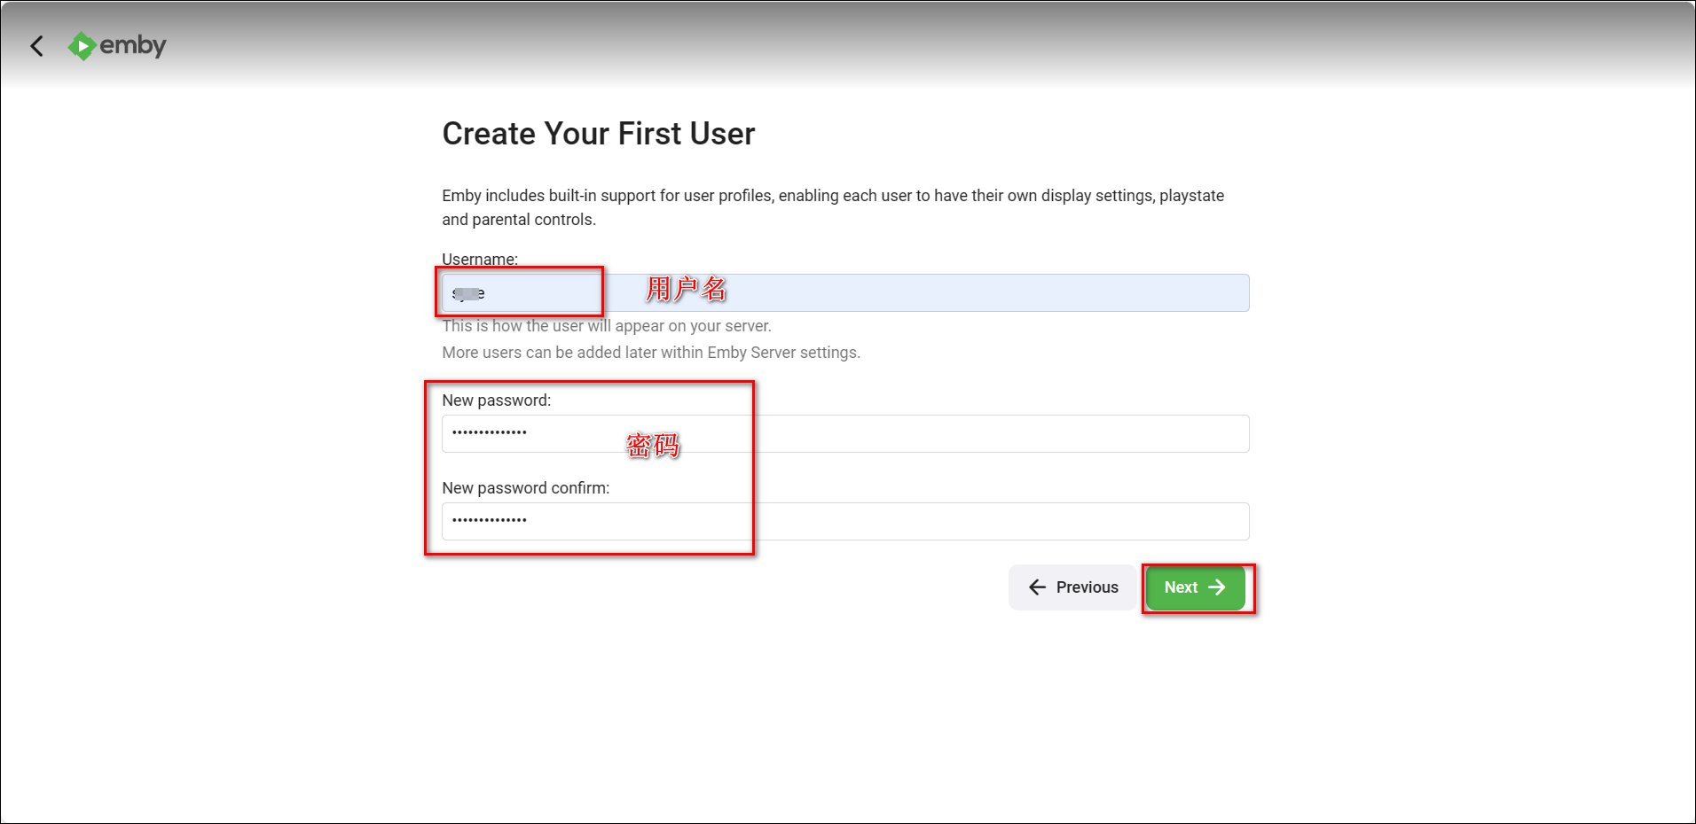The image size is (1696, 824).
Task: Click the emby wordmark text
Action: coord(133,45)
